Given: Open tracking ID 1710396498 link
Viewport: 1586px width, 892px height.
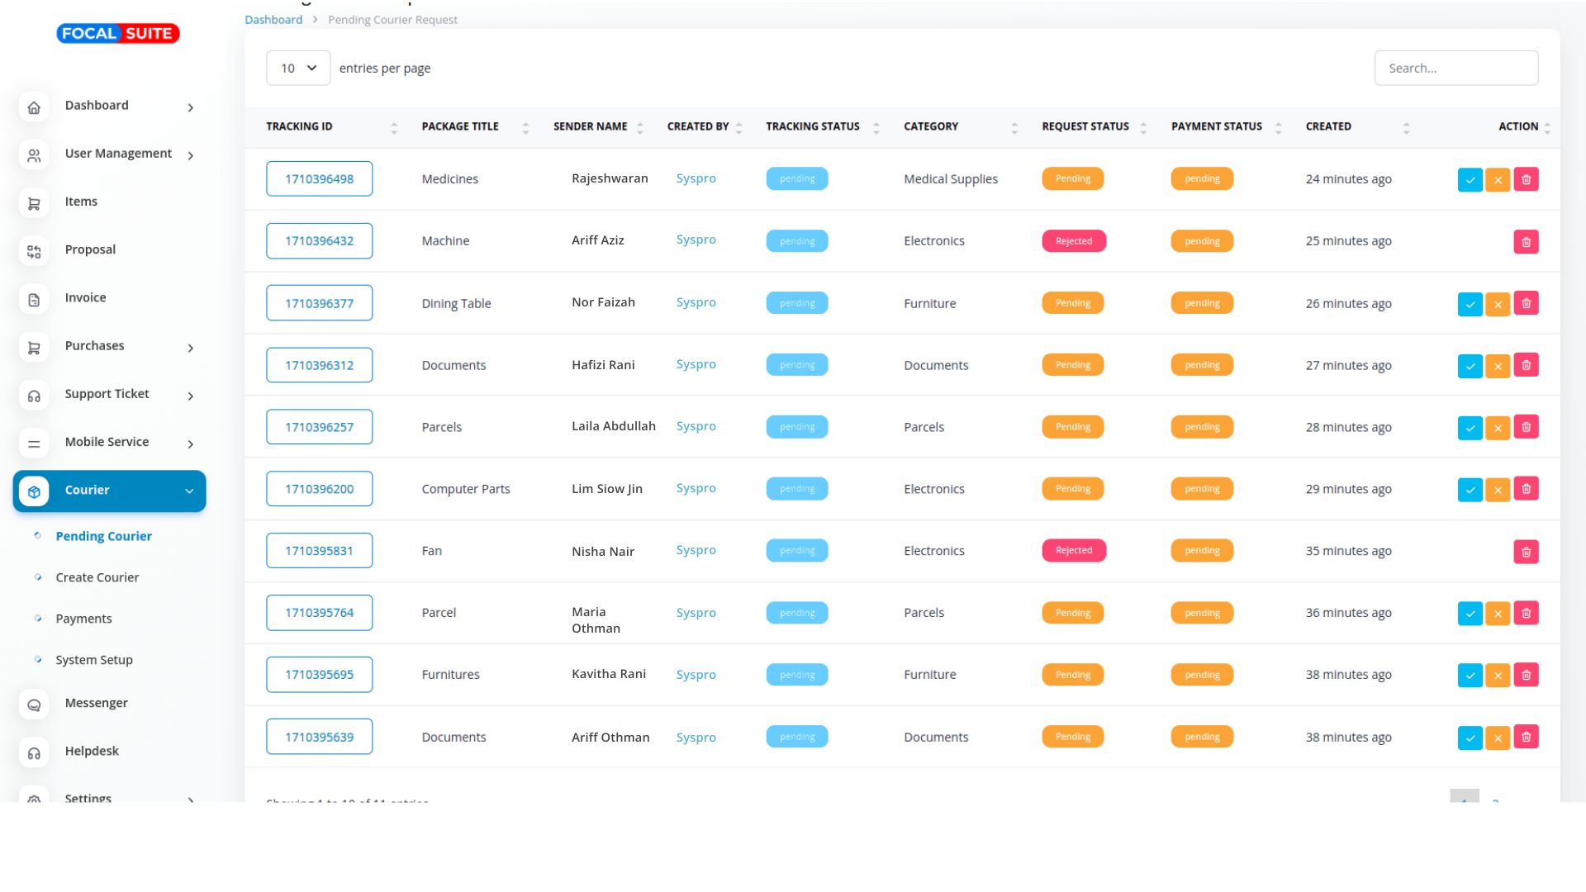Looking at the screenshot, I should [319, 178].
